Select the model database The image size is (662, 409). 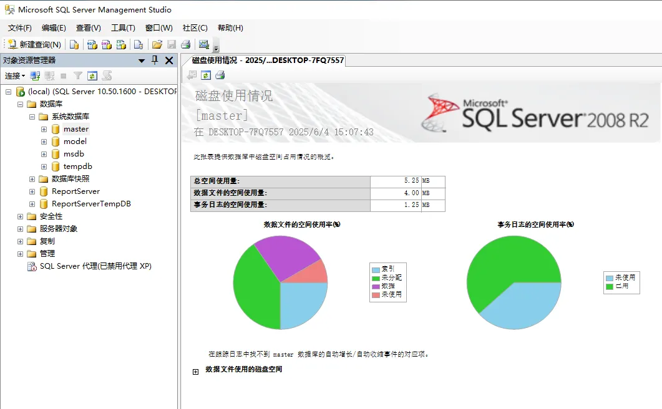(75, 142)
